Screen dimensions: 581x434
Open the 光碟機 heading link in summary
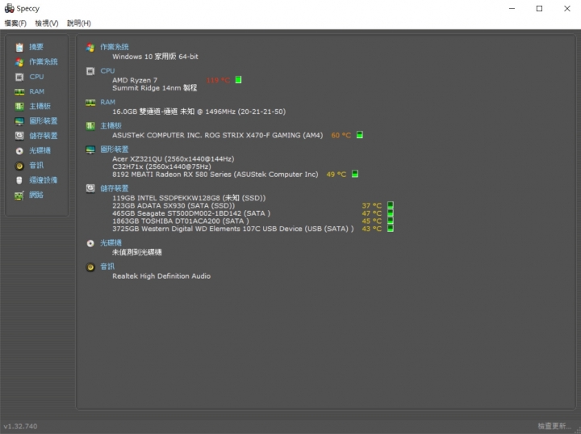(111, 242)
